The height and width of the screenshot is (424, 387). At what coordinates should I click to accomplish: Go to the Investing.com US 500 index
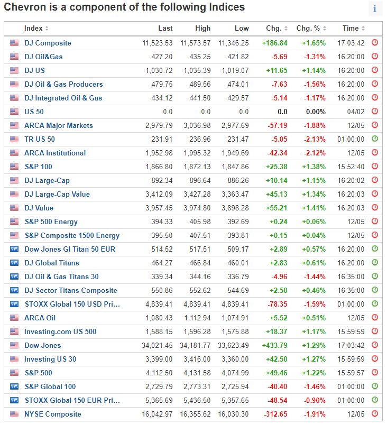(60, 331)
